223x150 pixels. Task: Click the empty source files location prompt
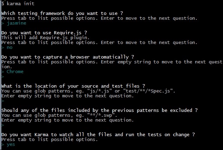point(3,101)
